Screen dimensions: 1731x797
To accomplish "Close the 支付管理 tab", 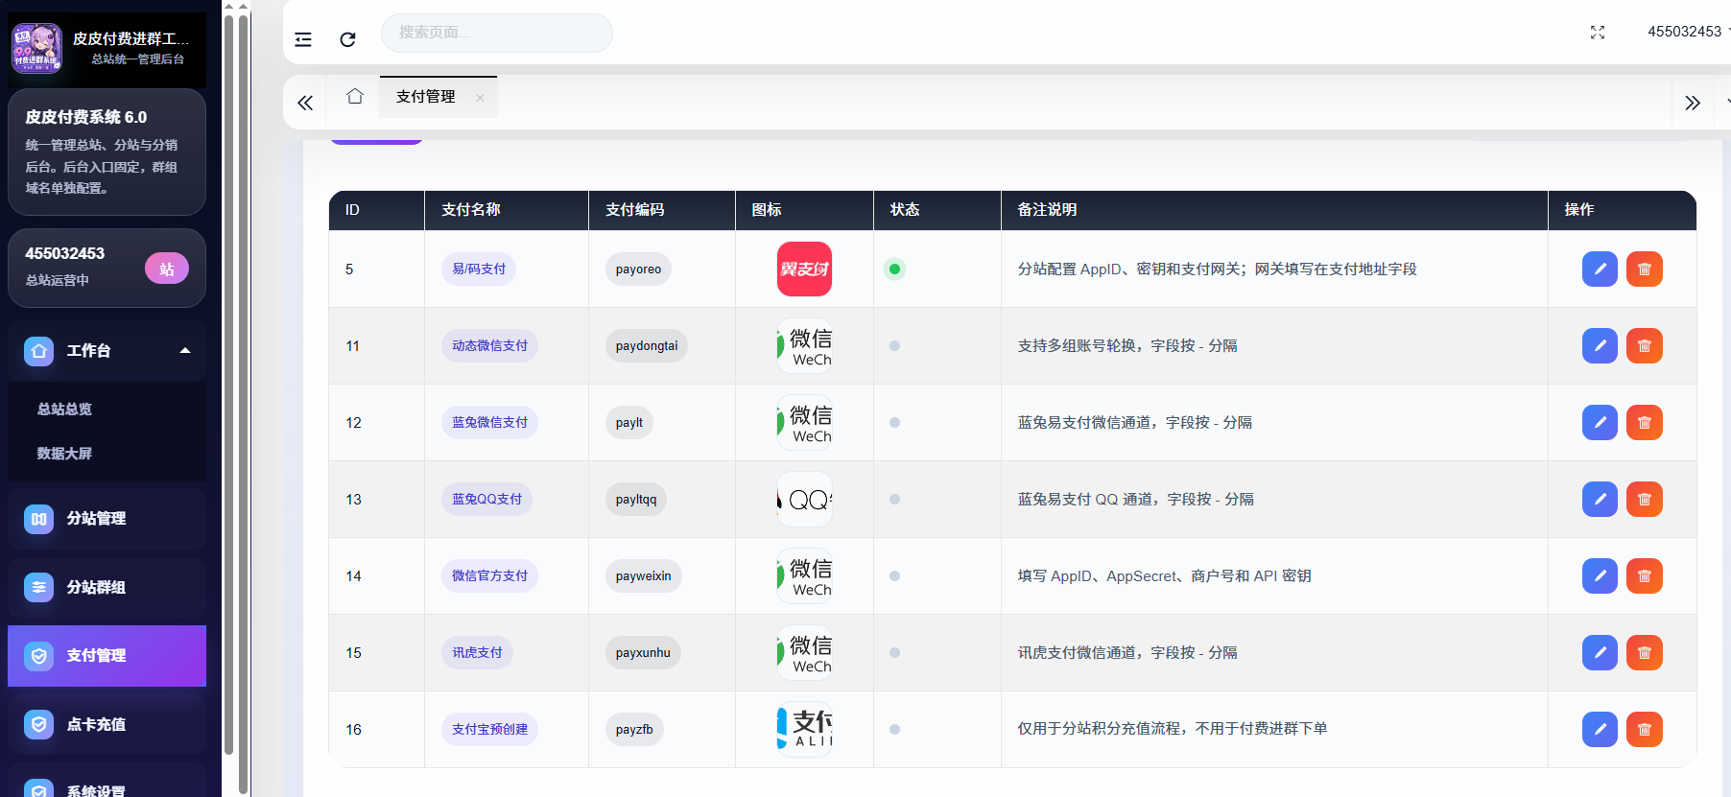I will 480,98.
